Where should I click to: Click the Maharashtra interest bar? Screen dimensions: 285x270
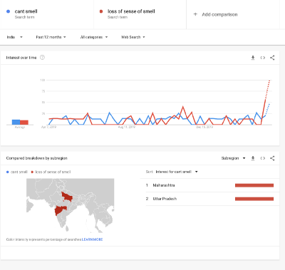click(x=254, y=185)
